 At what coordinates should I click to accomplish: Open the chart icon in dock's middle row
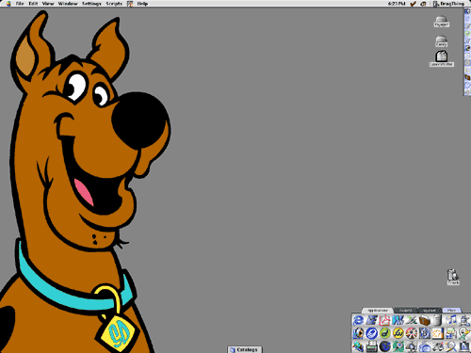(451, 333)
